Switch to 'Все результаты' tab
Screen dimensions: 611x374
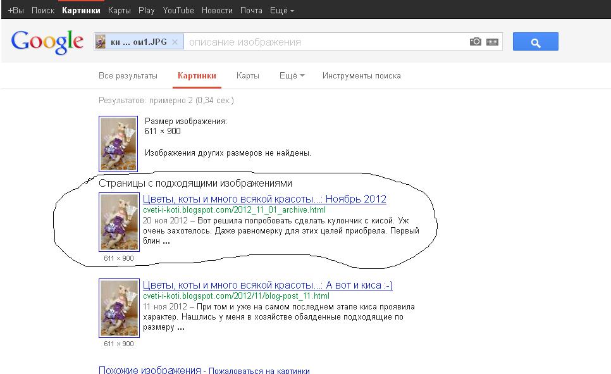click(x=128, y=76)
